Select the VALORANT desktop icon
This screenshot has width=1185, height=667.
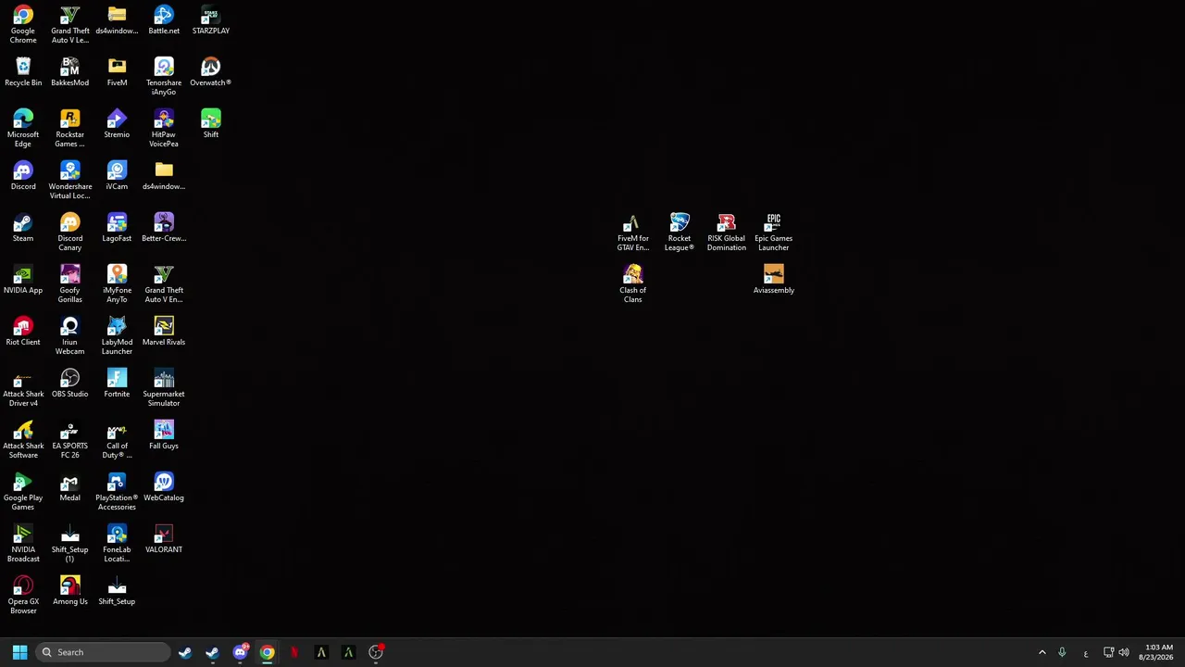coord(164,539)
